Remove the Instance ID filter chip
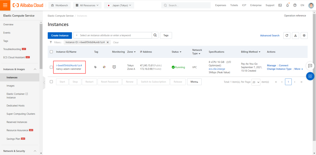The image size is (316, 155). coord(108,42)
